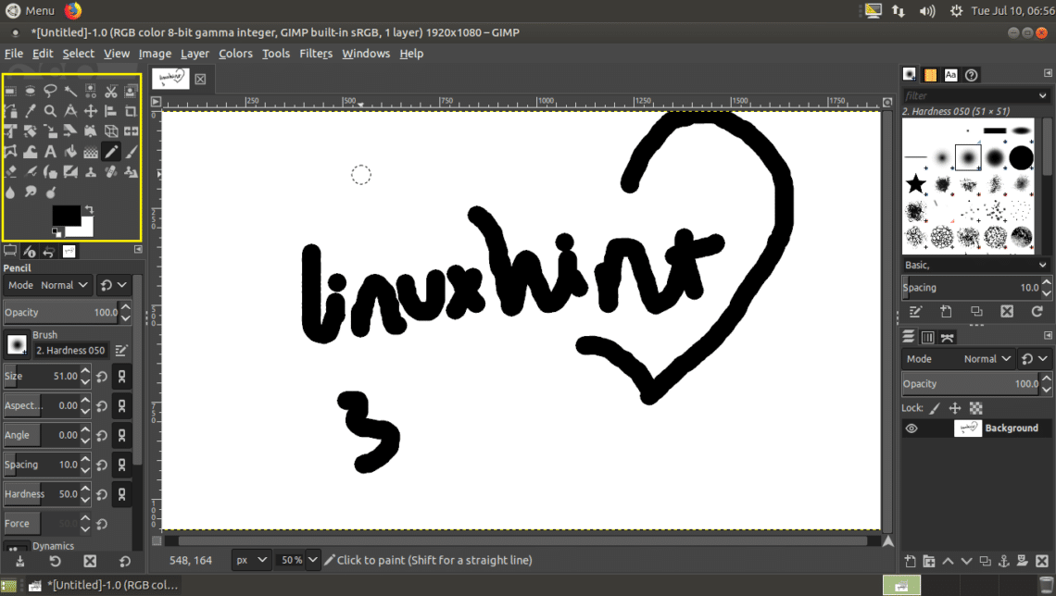
Task: Open the Basic brush tags dropdown
Action: coord(1043,265)
